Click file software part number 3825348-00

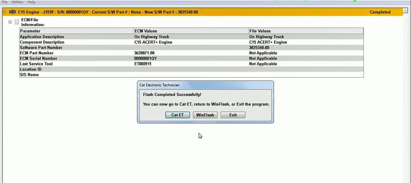click(259, 48)
